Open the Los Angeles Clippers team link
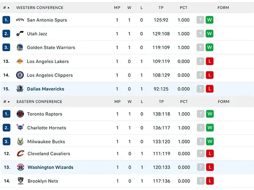The height and width of the screenshot is (190, 254). [50, 75]
